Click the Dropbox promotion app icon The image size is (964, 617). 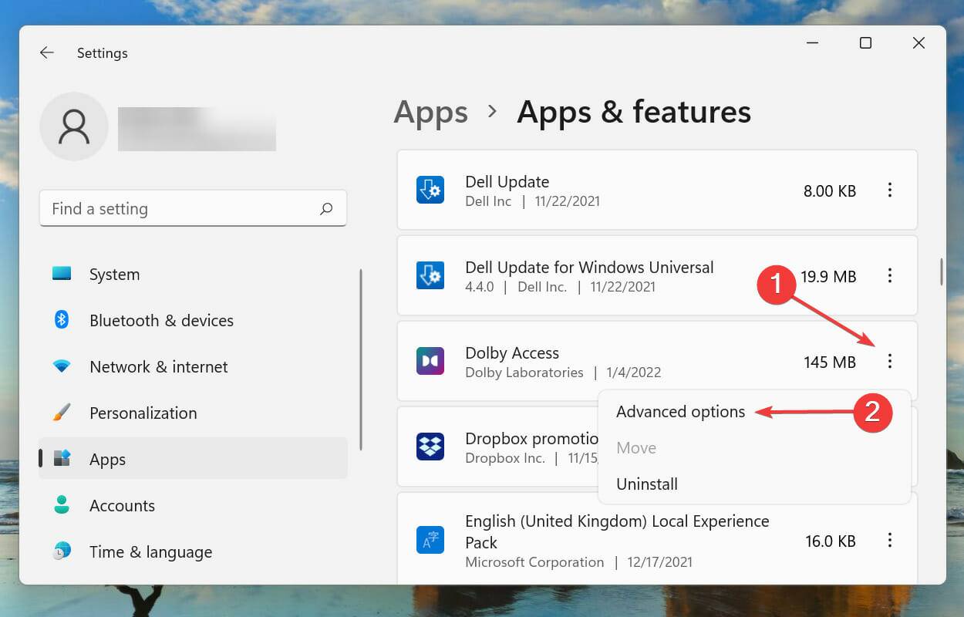430,446
